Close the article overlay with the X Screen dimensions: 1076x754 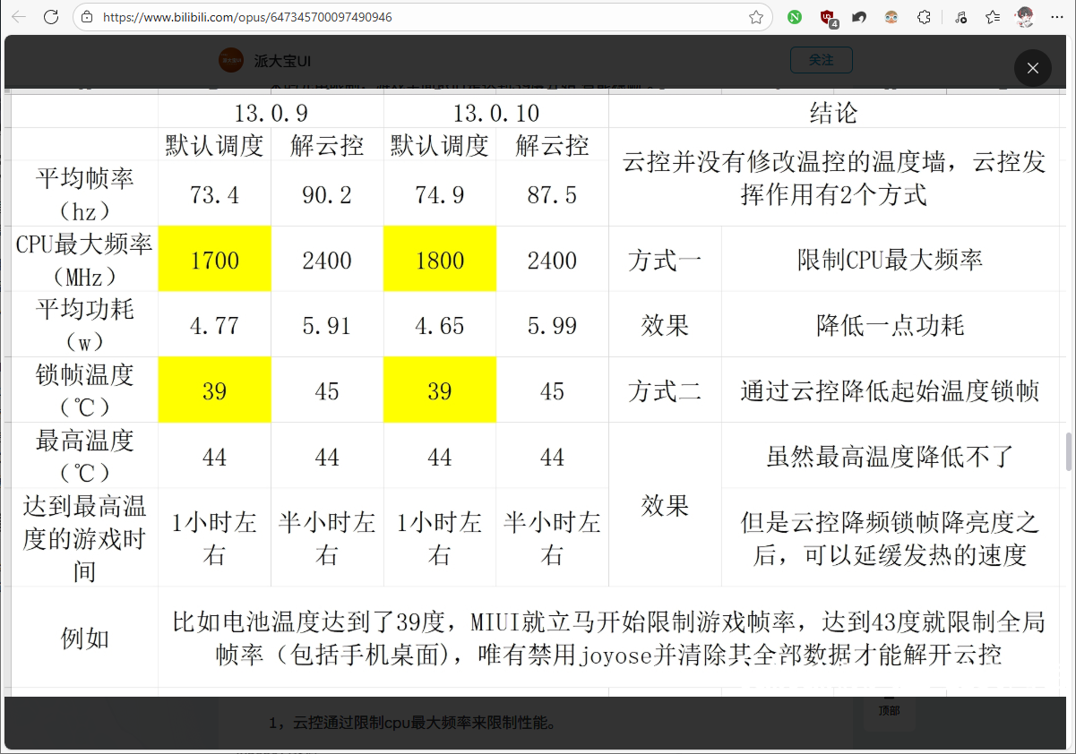pos(1032,67)
